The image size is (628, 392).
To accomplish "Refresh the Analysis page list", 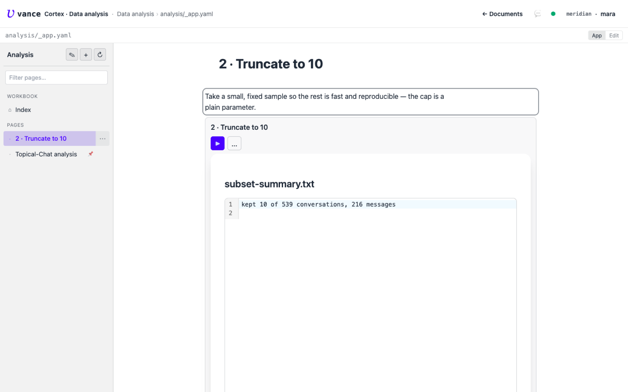I will (x=100, y=55).
